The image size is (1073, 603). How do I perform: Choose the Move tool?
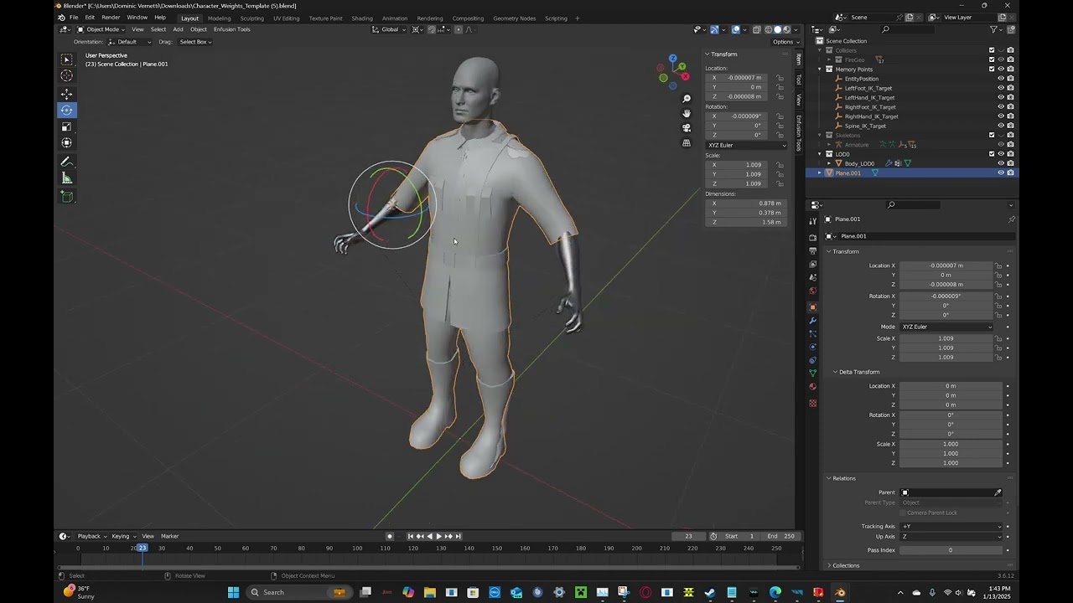coord(66,94)
